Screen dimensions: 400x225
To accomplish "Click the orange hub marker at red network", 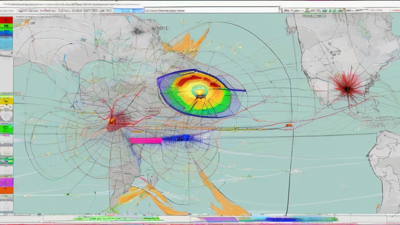I will [x=111, y=121].
